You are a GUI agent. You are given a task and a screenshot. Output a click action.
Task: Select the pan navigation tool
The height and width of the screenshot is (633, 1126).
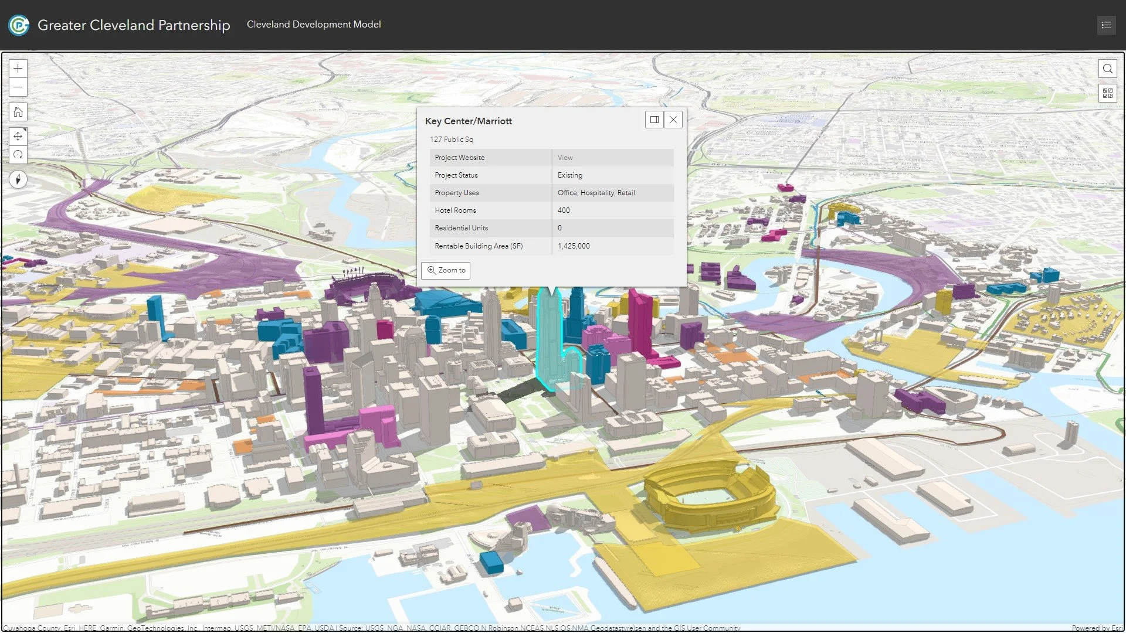[x=18, y=136]
